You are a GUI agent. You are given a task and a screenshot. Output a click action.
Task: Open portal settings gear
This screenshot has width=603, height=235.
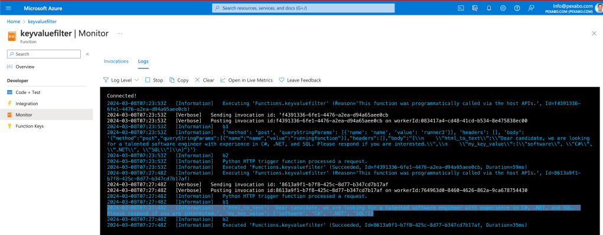(x=503, y=8)
